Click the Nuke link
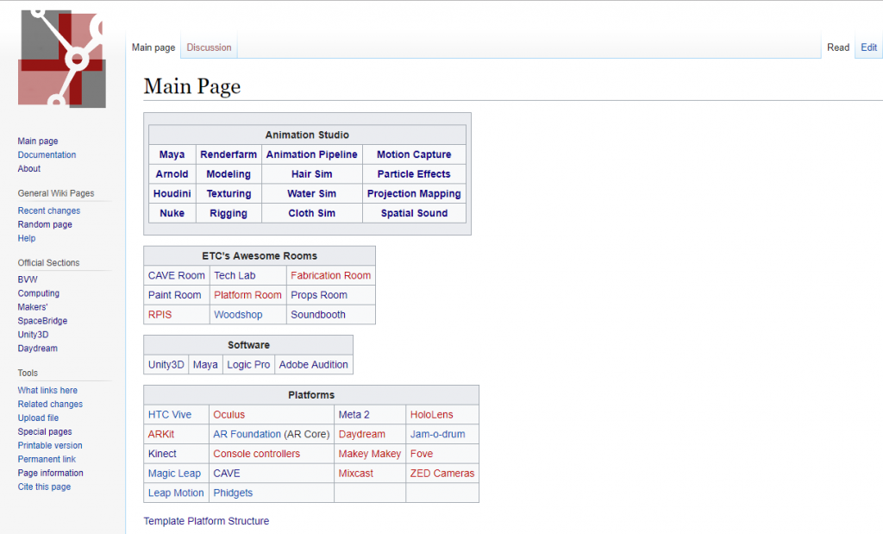This screenshot has height=534, width=883. (x=172, y=213)
